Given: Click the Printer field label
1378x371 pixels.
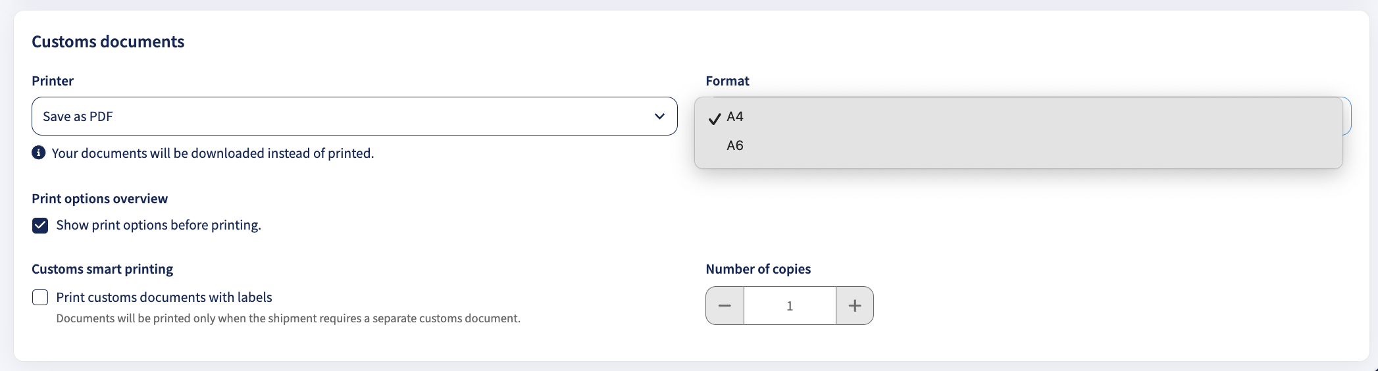Looking at the screenshot, I should coord(53,81).
